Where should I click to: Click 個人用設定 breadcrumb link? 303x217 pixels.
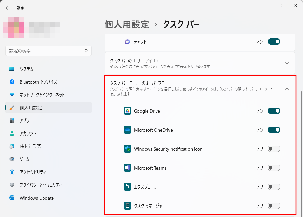pos(127,24)
